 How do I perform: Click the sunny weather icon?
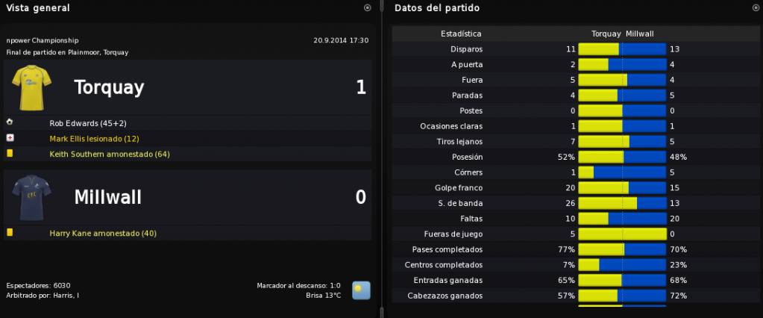click(x=361, y=290)
